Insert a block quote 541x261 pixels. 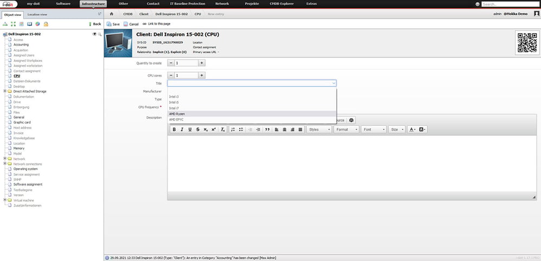pyautogui.click(x=267, y=130)
